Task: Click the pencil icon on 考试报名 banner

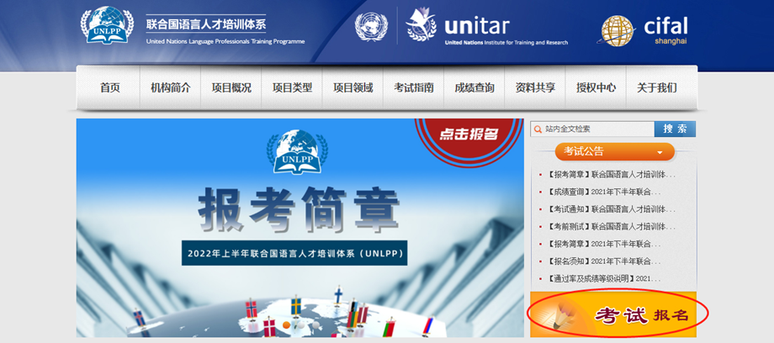Action: (562, 315)
